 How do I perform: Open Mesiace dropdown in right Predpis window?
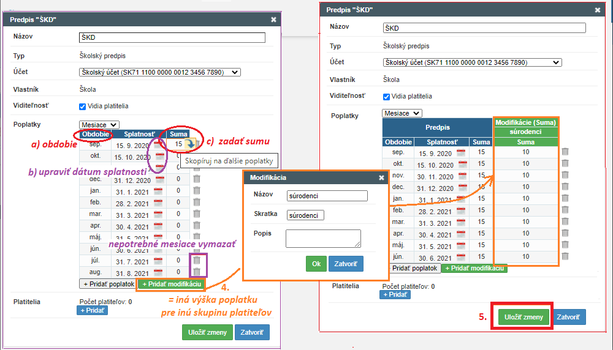pyautogui.click(x=402, y=113)
